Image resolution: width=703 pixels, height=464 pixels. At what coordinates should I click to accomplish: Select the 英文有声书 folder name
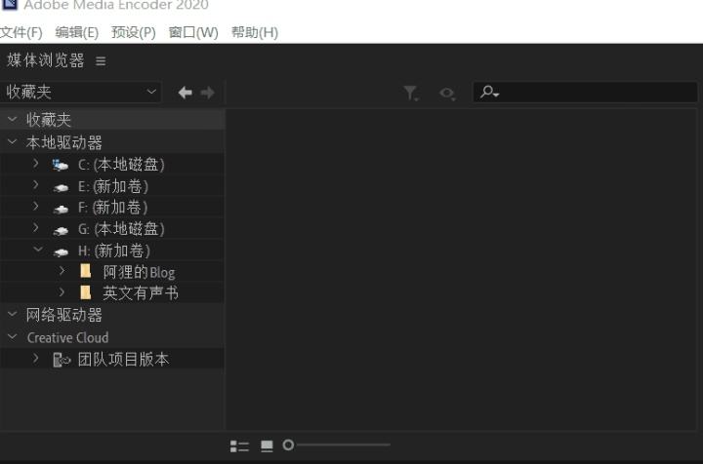141,293
